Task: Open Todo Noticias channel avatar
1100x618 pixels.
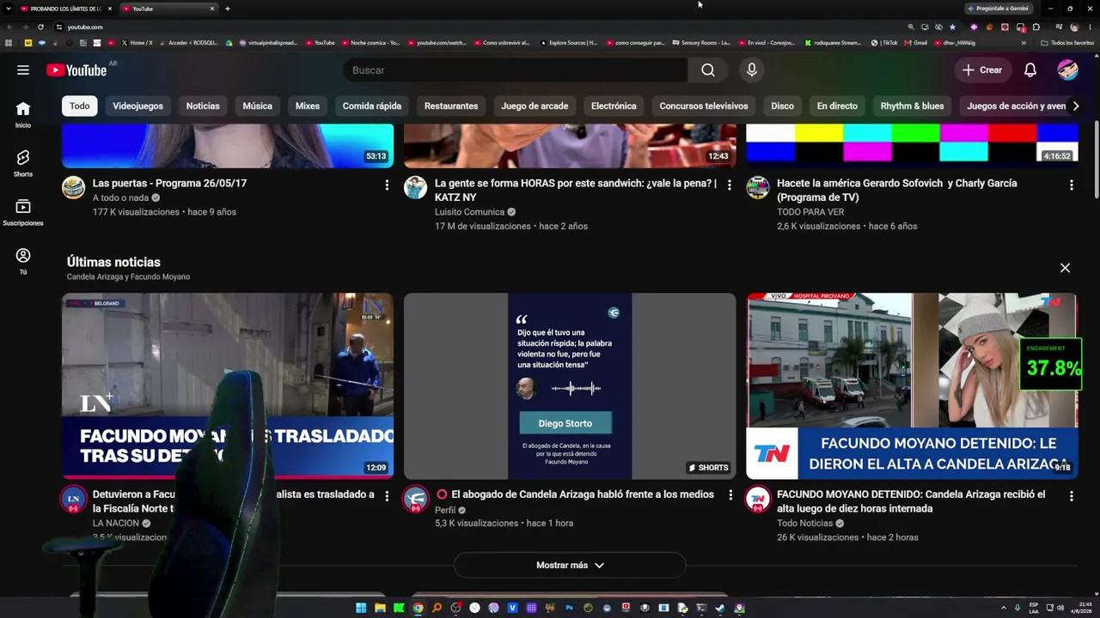Action: pyautogui.click(x=758, y=499)
